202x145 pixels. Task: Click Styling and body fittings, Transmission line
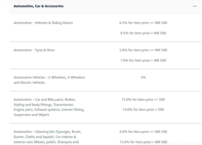44,105
